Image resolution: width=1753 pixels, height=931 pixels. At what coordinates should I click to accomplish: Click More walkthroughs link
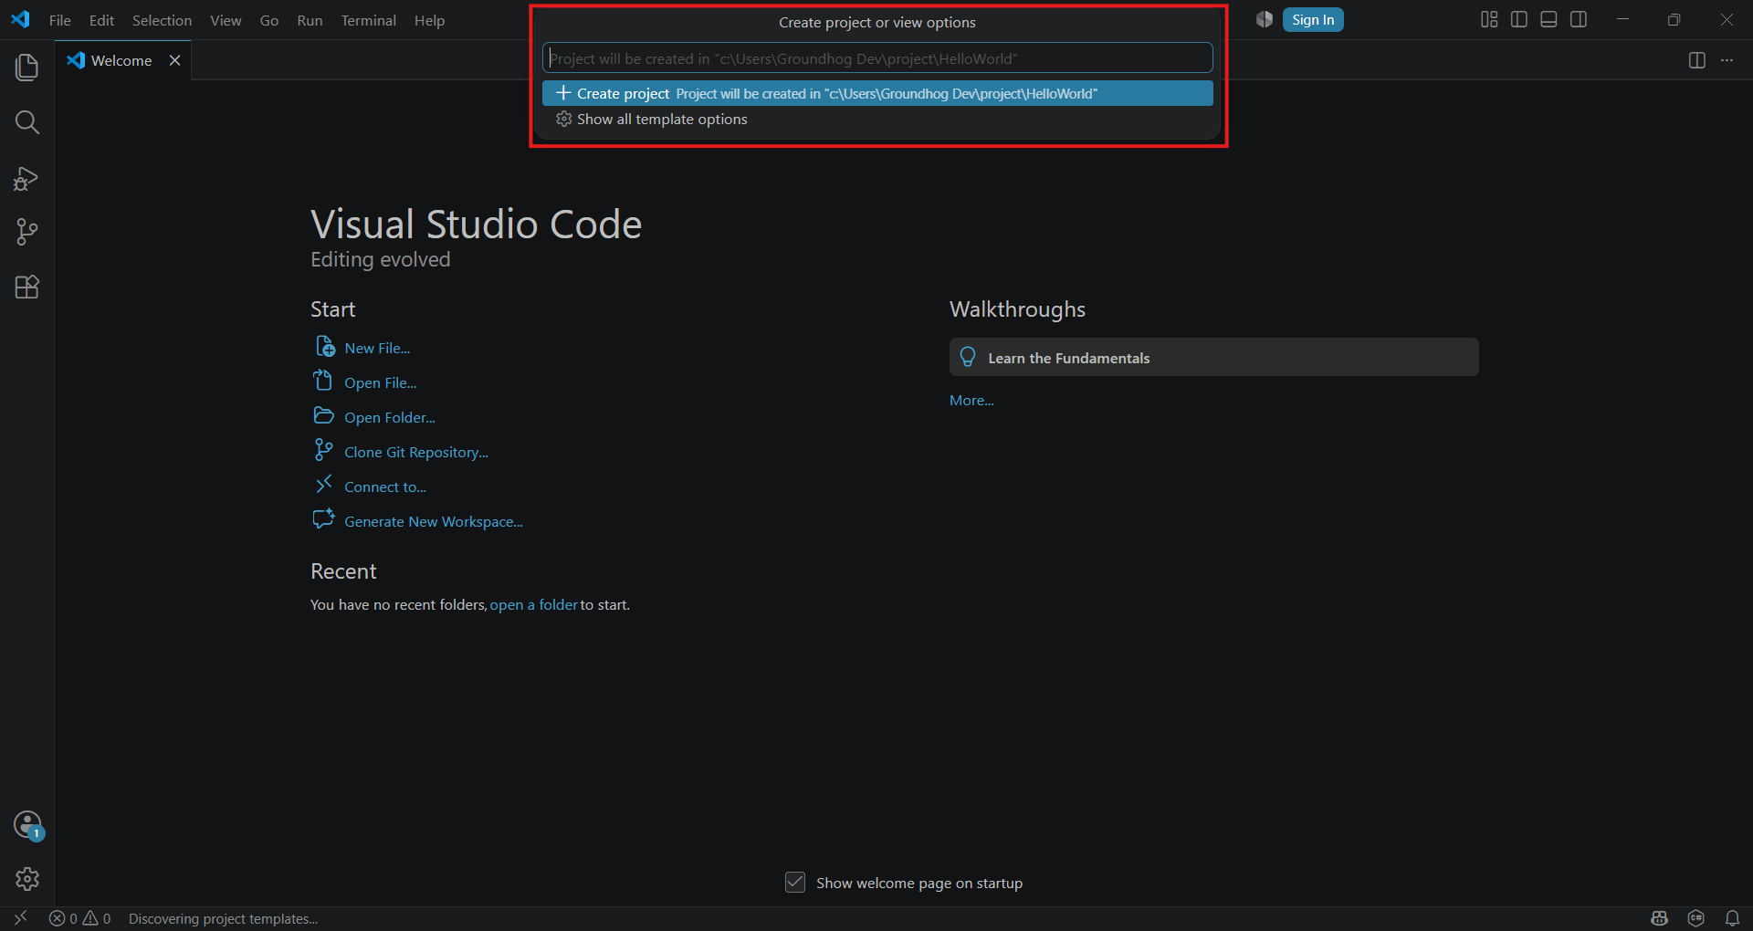tap(971, 400)
